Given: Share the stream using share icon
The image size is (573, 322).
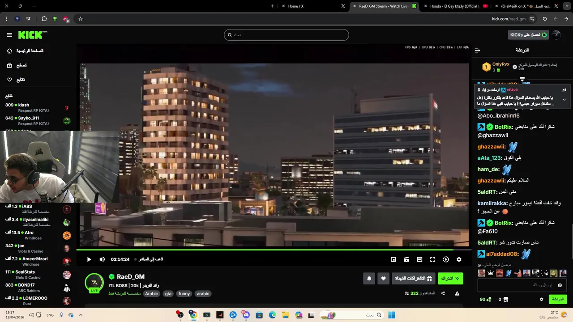Looking at the screenshot, I should click(x=443, y=293).
